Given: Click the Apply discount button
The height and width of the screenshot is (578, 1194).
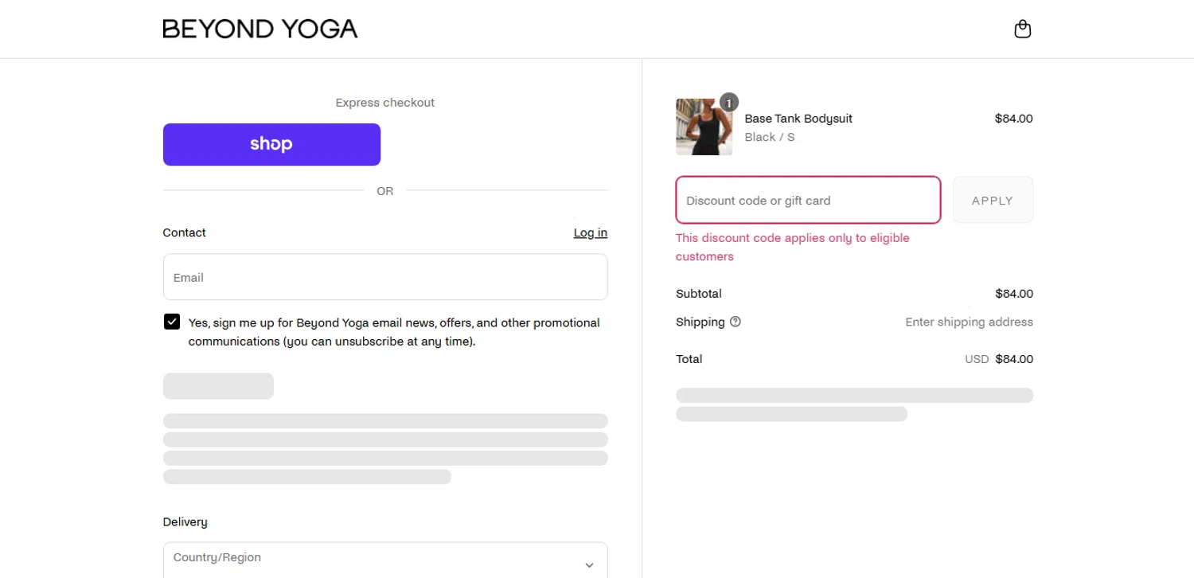Looking at the screenshot, I should [993, 200].
